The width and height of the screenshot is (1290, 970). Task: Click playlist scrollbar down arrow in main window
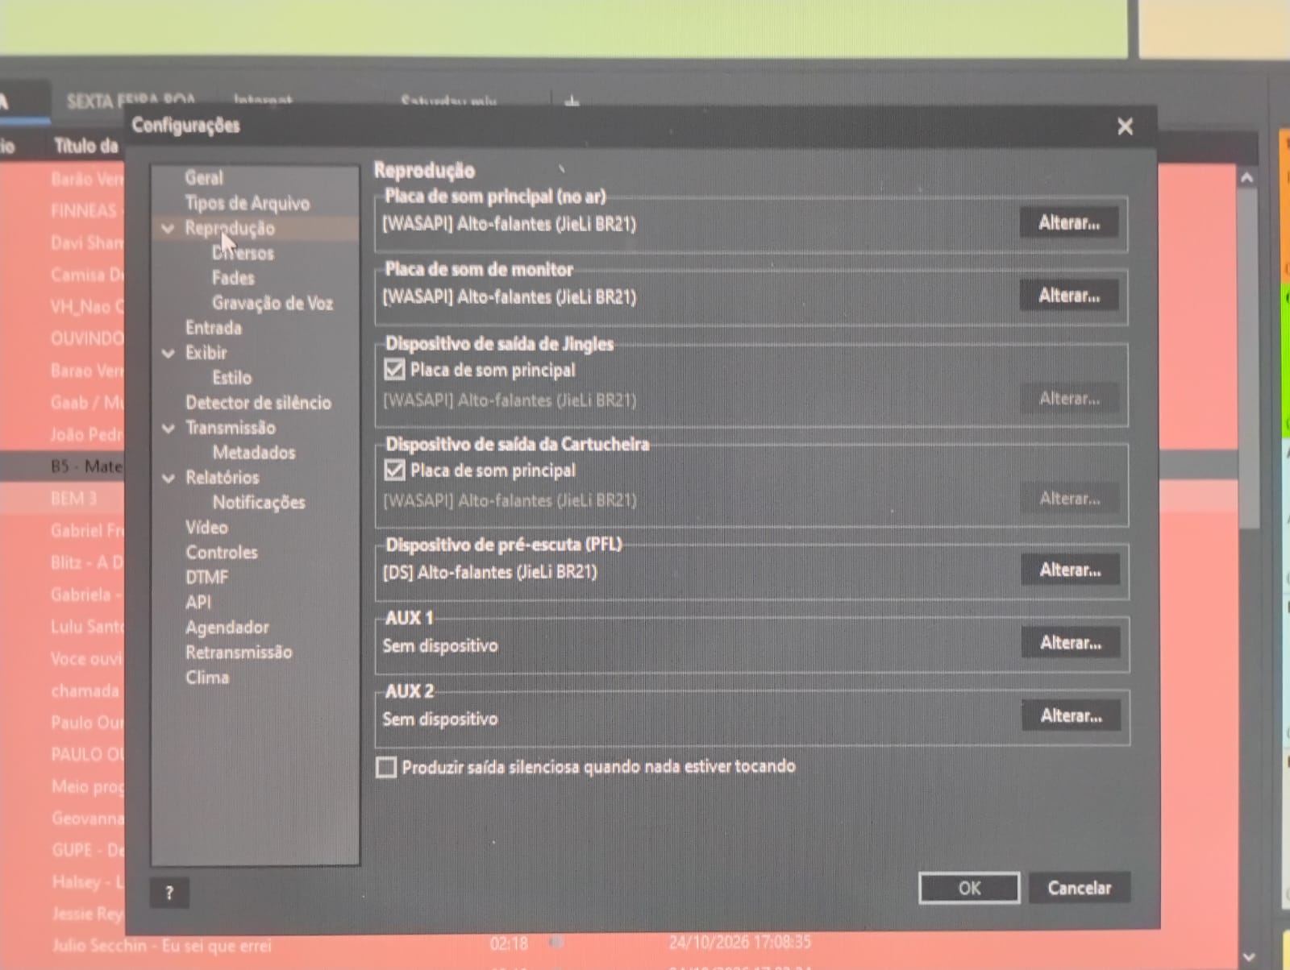click(x=1249, y=957)
